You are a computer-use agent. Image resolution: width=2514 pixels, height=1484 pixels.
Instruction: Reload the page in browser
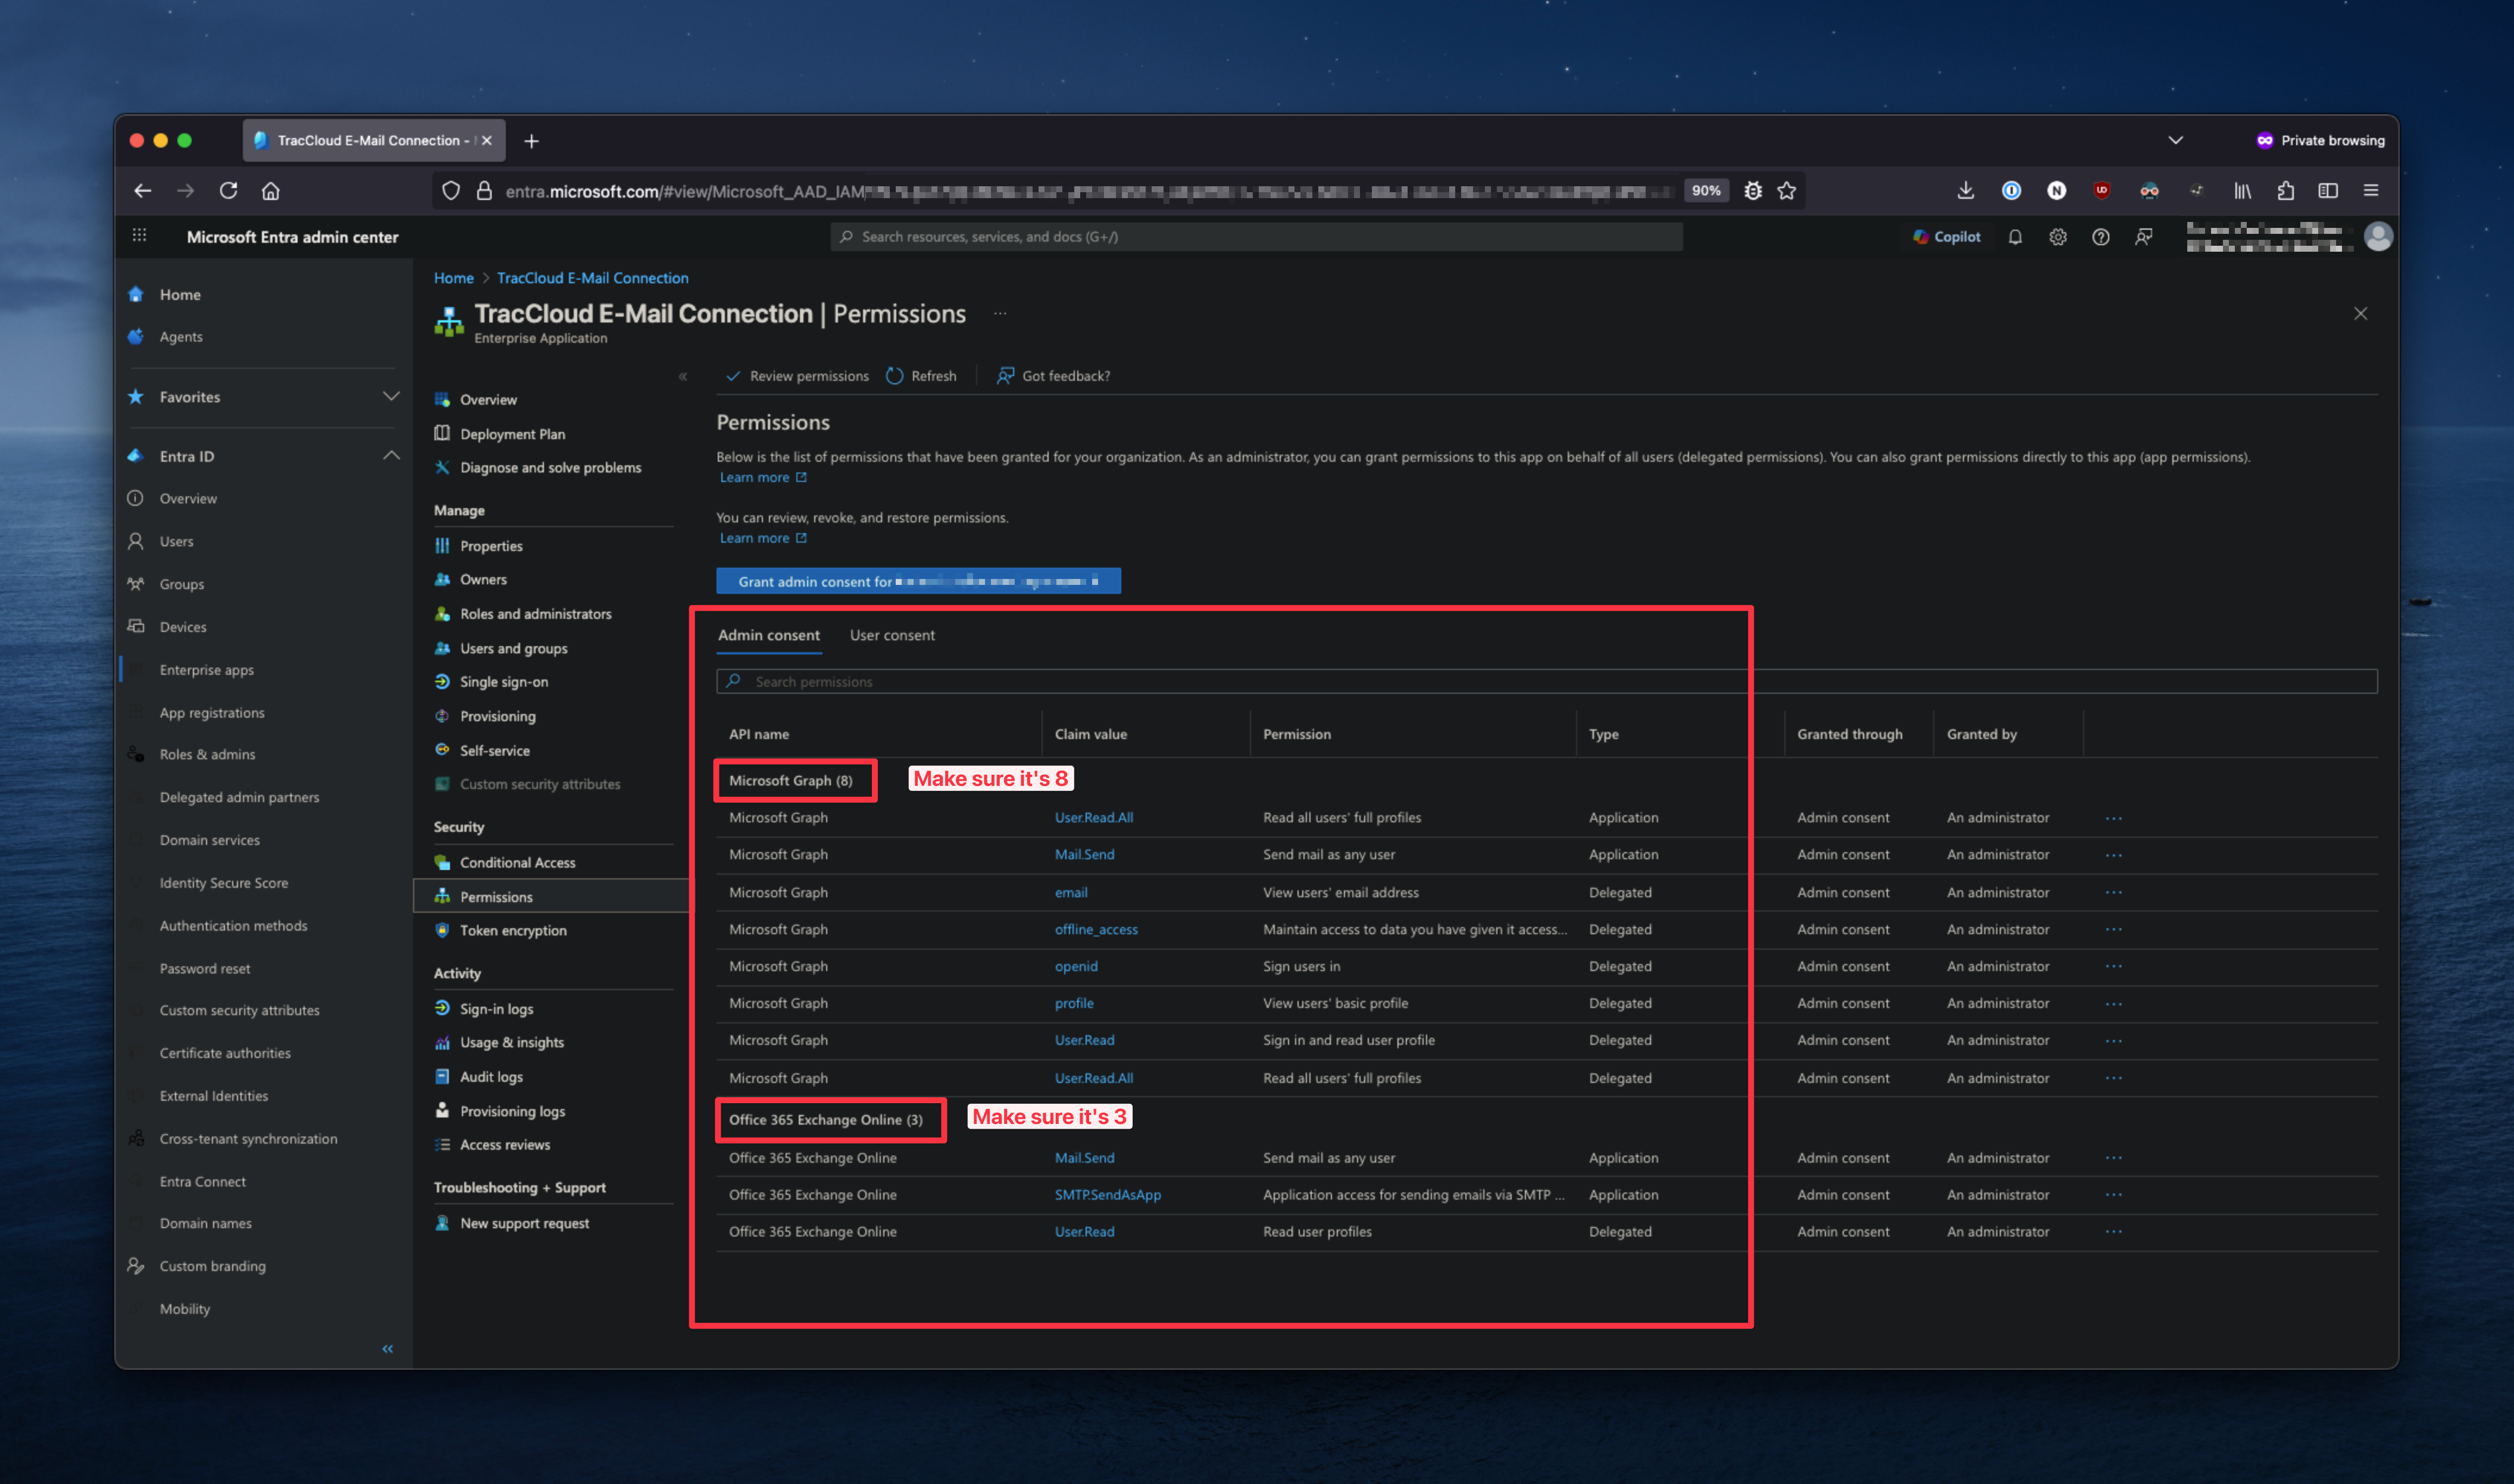point(228,191)
